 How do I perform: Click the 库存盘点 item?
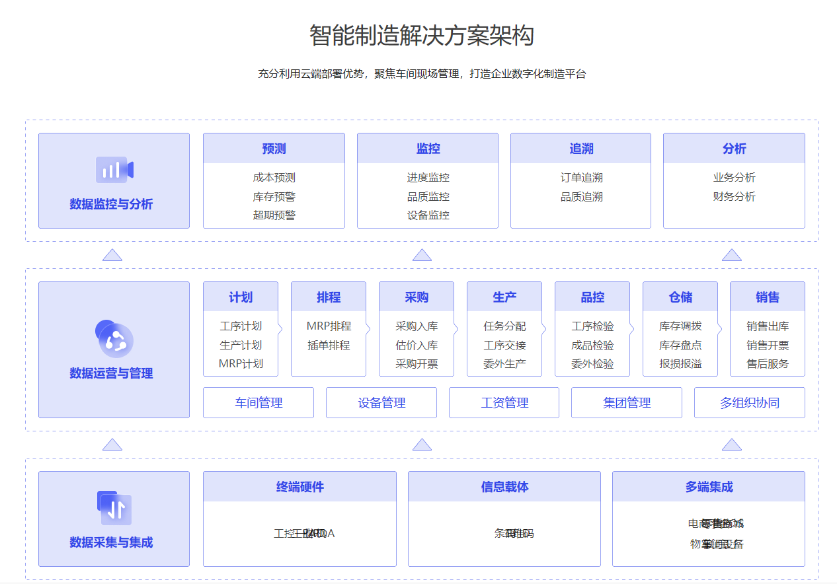point(680,345)
